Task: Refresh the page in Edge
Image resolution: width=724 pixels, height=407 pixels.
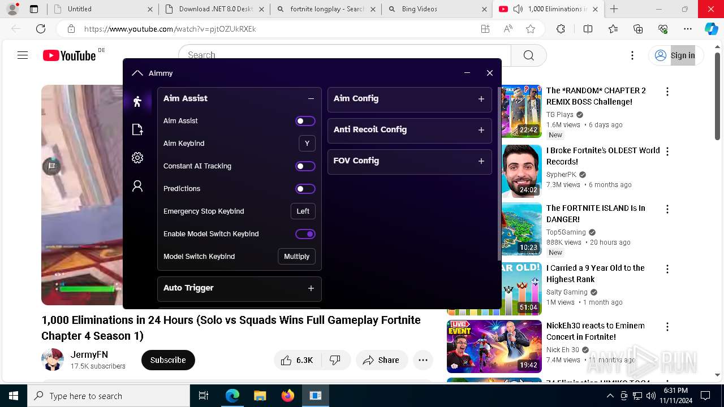Action: coord(41,29)
